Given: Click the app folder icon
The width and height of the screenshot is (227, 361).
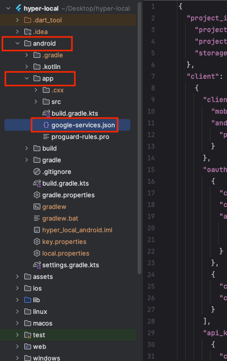Looking at the screenshot, I should (37, 78).
